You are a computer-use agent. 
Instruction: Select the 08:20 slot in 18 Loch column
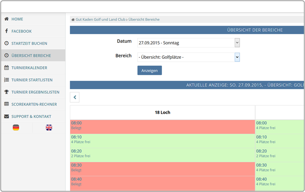(162, 153)
